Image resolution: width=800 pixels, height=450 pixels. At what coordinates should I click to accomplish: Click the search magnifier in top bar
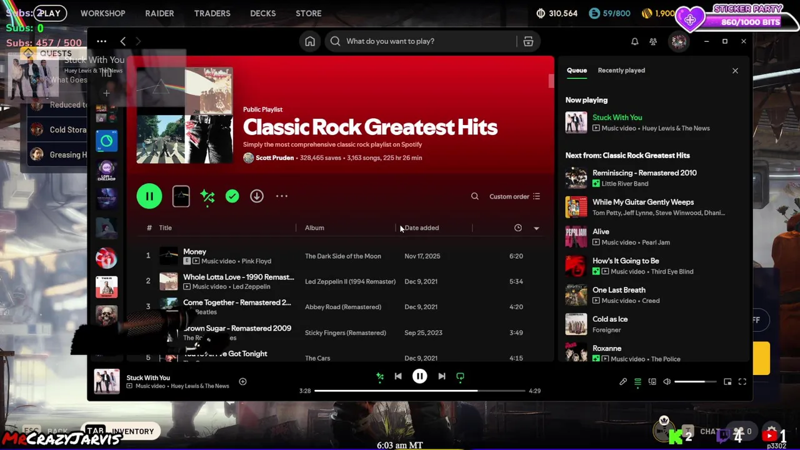click(x=335, y=41)
